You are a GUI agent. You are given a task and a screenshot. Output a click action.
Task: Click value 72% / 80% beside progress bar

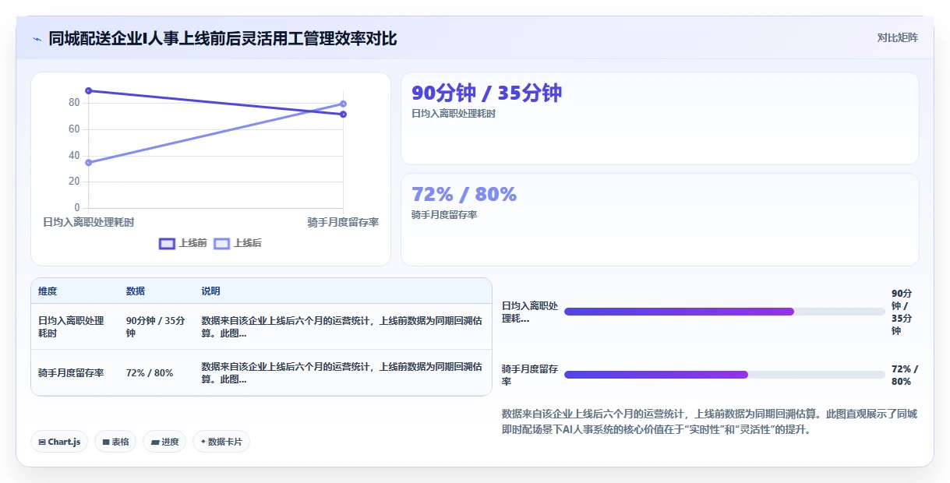[x=905, y=375]
